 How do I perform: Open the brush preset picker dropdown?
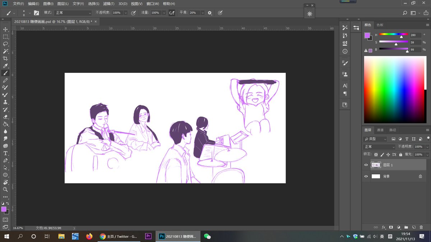click(29, 13)
